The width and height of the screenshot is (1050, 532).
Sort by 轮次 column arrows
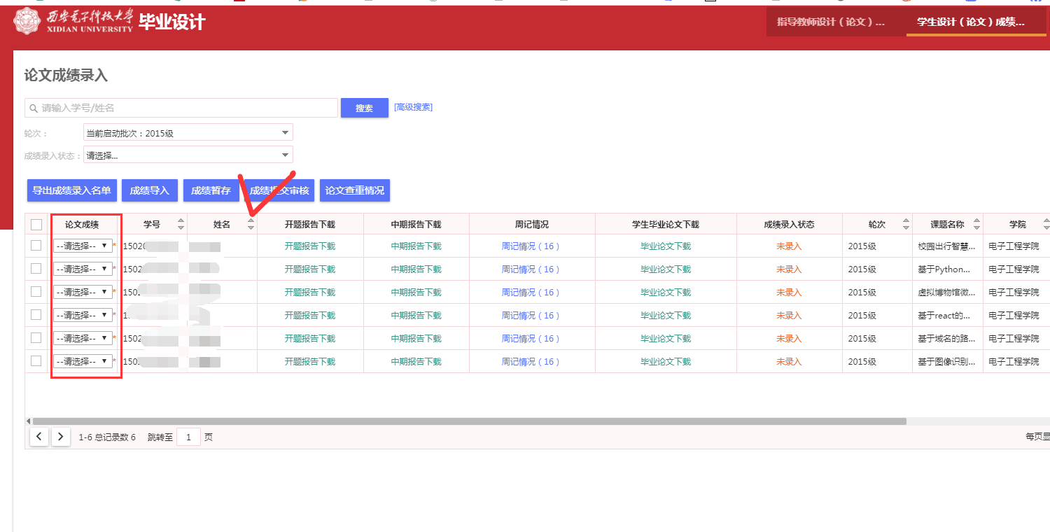click(x=906, y=225)
